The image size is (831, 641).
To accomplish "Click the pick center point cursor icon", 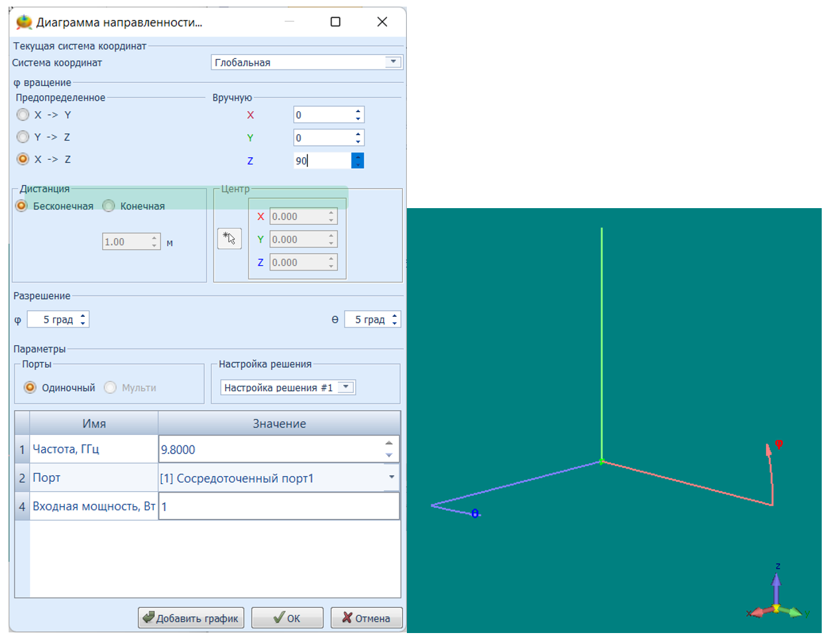I will coord(229,239).
